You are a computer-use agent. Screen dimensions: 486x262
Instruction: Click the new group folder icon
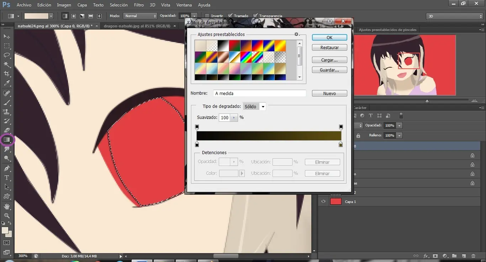tap(454, 256)
